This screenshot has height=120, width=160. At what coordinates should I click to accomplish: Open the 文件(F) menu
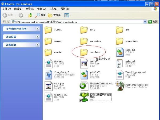[6, 9]
